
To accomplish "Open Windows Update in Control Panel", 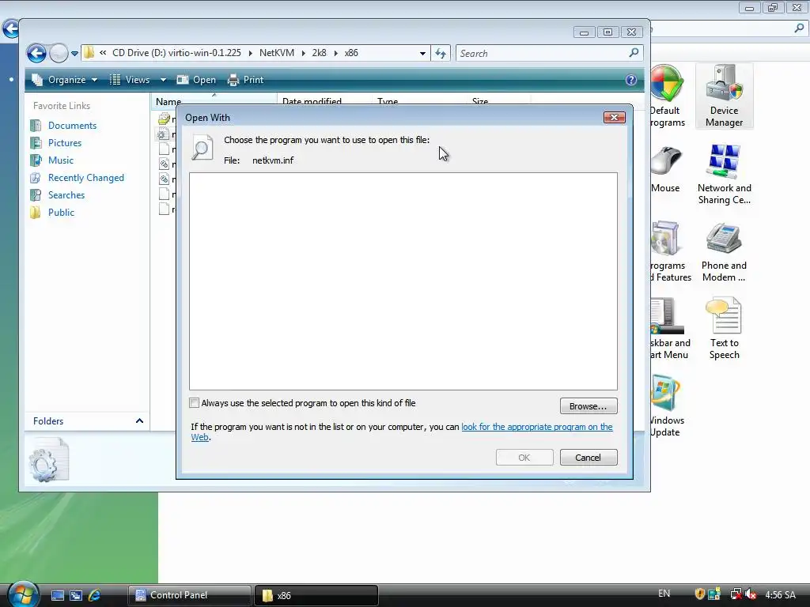I will click(666, 407).
